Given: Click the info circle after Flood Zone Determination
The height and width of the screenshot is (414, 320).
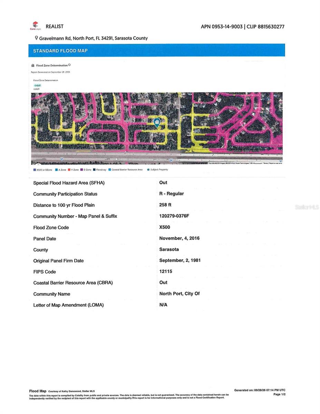Looking at the screenshot, I should (x=69, y=65).
